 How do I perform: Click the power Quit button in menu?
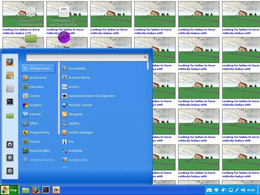coord(10,171)
